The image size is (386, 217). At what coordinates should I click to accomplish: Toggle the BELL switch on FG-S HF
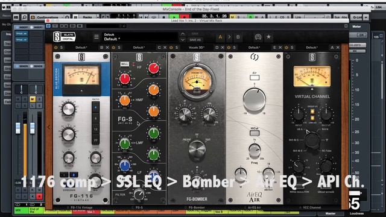[125, 64]
